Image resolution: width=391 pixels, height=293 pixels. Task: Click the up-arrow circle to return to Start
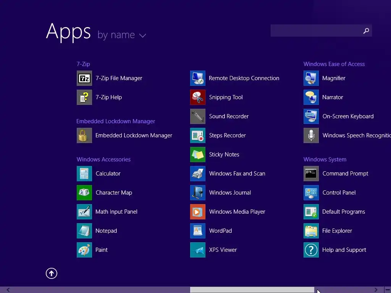(52, 273)
